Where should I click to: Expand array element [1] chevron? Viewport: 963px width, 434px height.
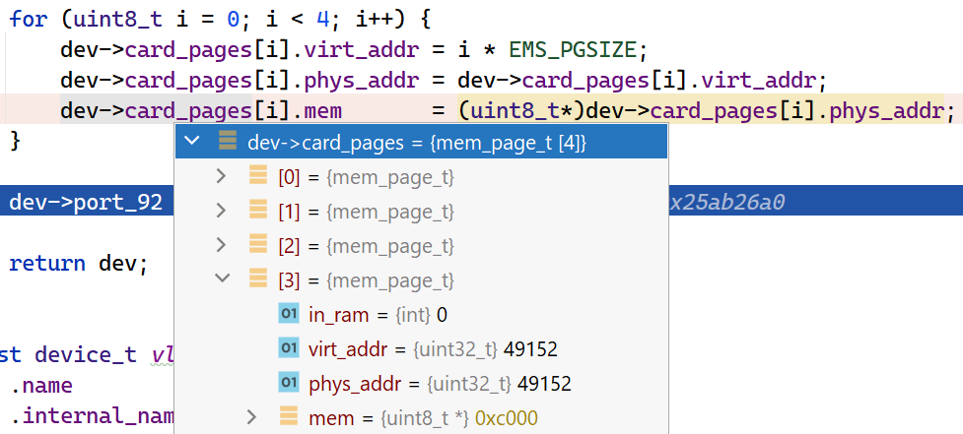(x=222, y=211)
